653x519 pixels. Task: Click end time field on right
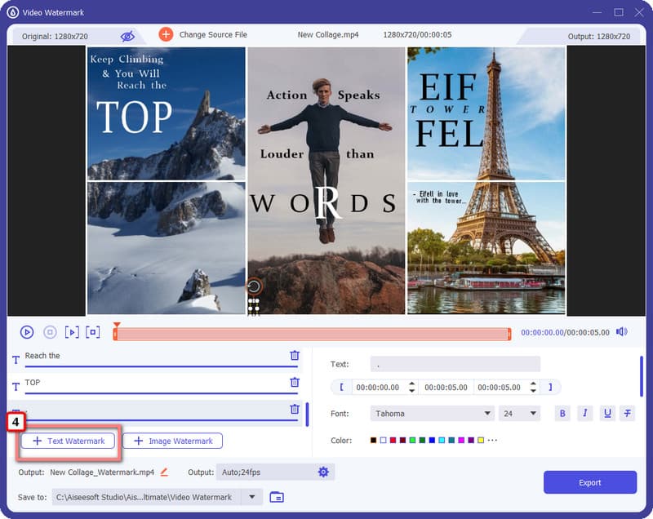pos(499,388)
